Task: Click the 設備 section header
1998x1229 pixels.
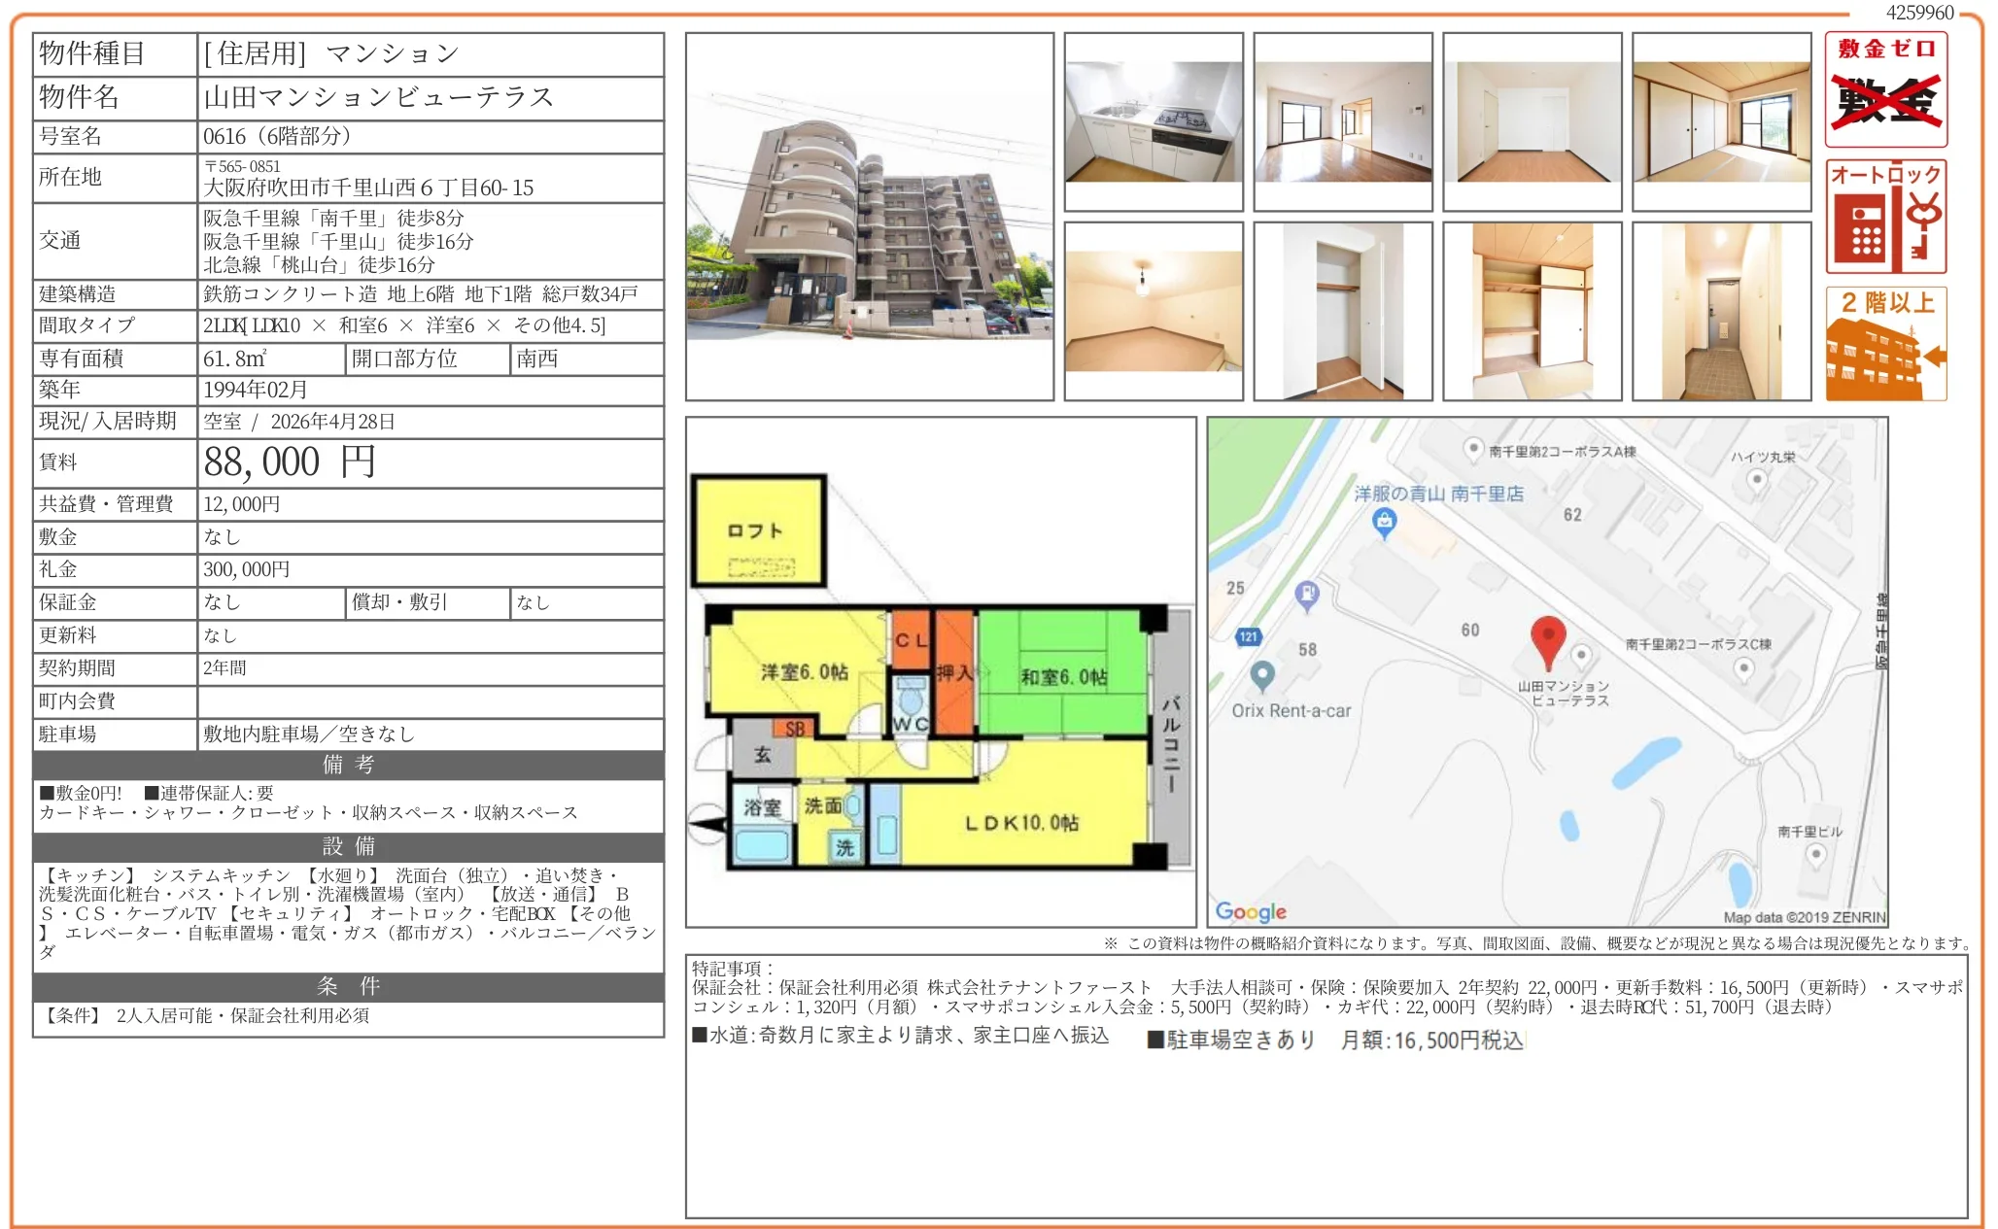Action: click(x=348, y=846)
